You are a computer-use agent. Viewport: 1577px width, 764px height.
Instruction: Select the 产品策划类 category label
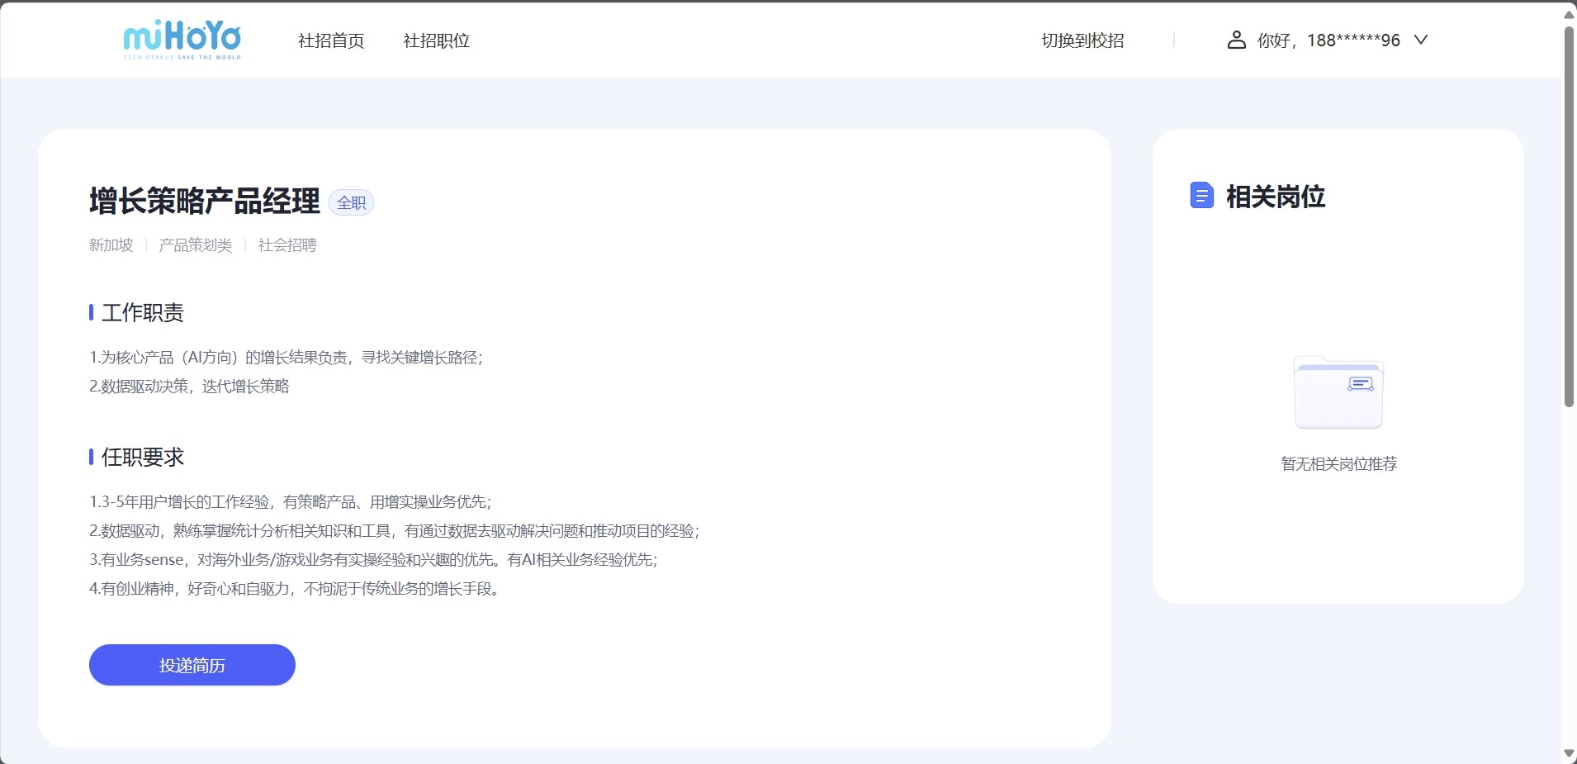(x=196, y=245)
